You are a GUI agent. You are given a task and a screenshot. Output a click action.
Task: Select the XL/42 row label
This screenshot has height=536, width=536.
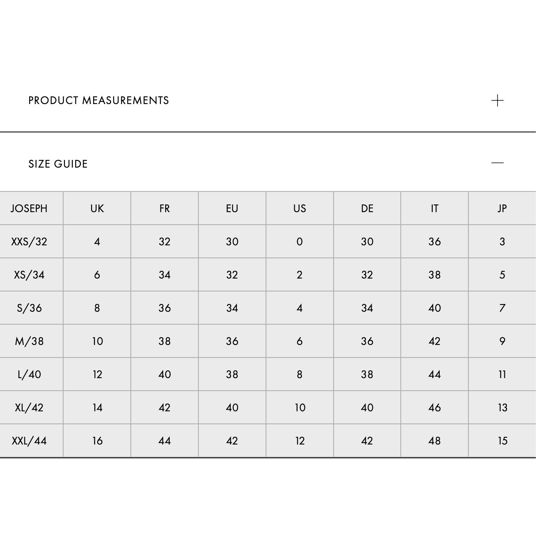pyautogui.click(x=29, y=408)
